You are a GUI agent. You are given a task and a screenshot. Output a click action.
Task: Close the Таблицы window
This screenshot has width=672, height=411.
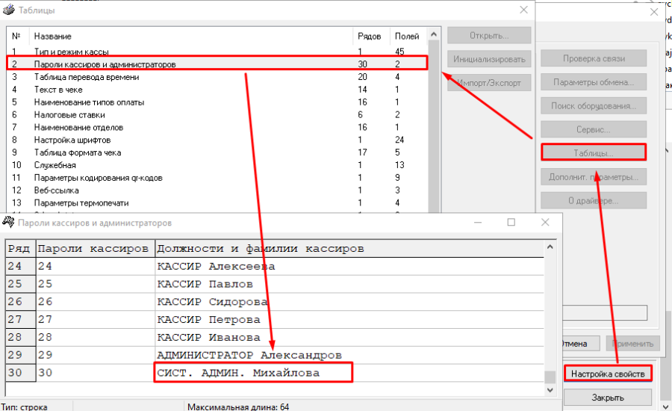(523, 10)
